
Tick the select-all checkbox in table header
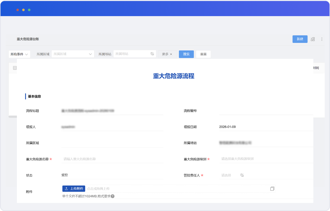[x=15, y=68]
